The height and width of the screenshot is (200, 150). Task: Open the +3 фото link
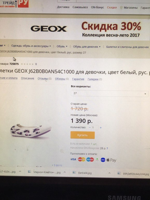[57, 165]
